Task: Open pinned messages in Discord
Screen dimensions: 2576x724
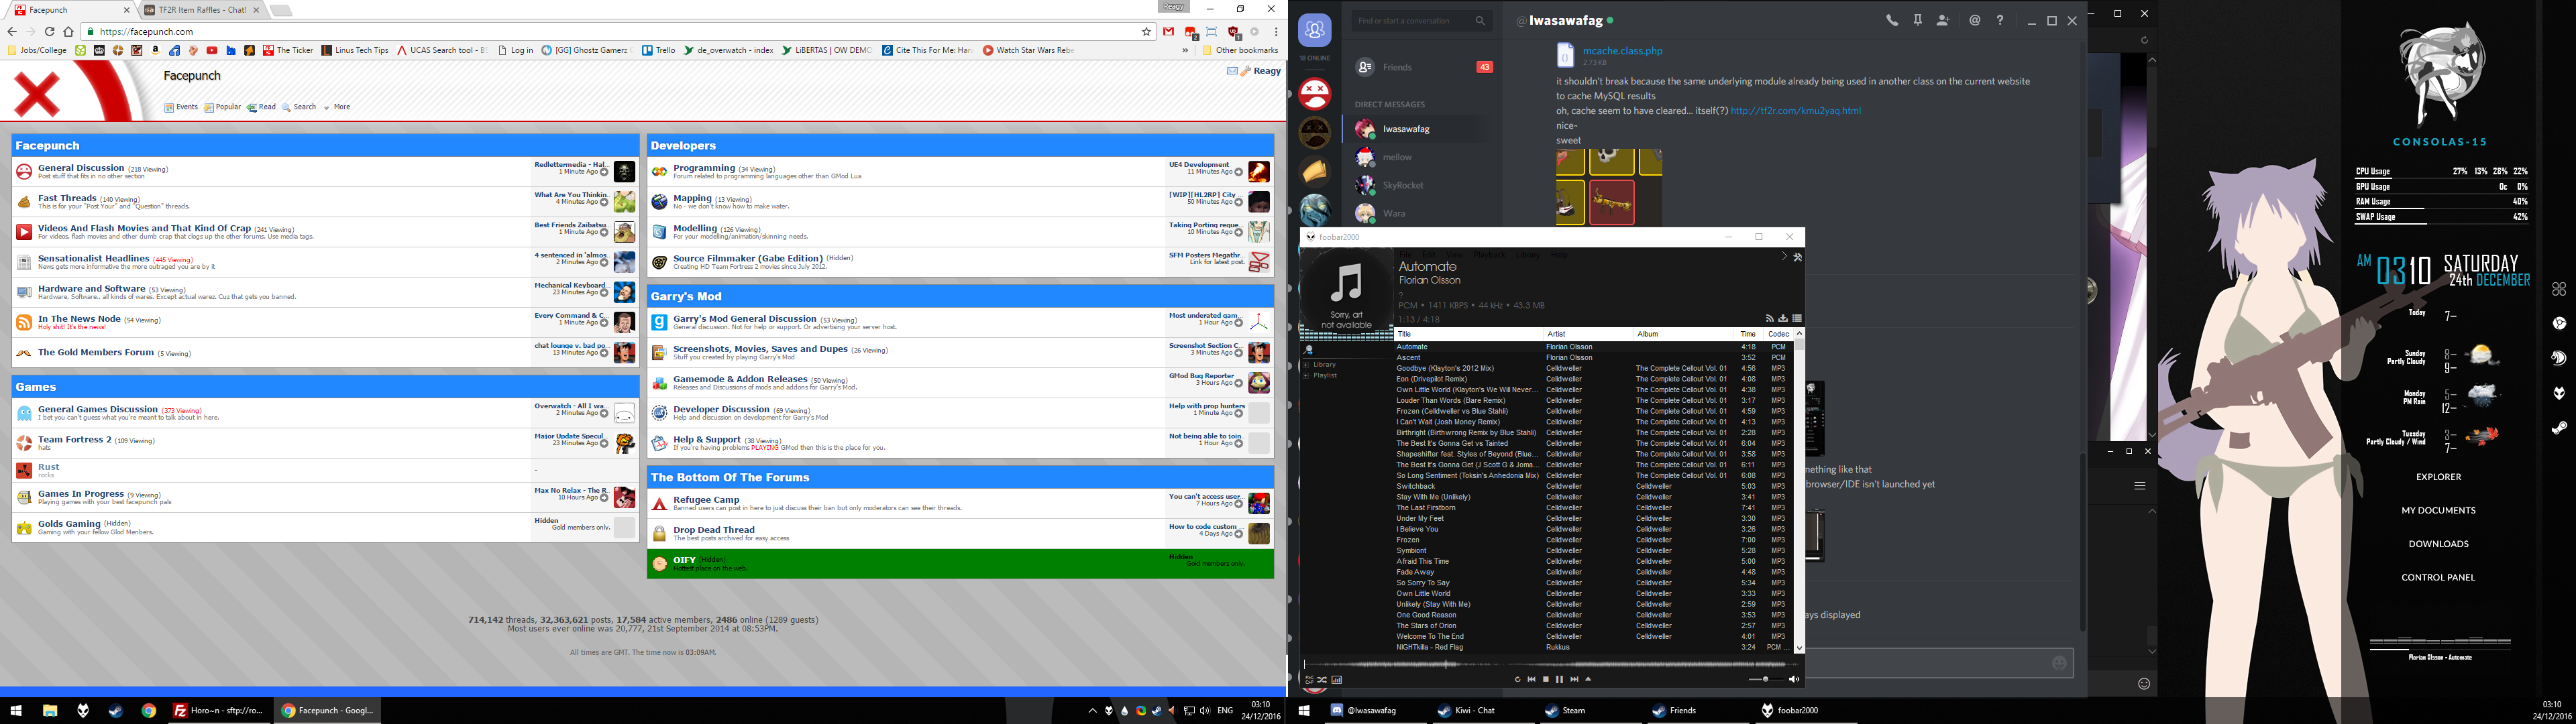Action: [x=1918, y=20]
